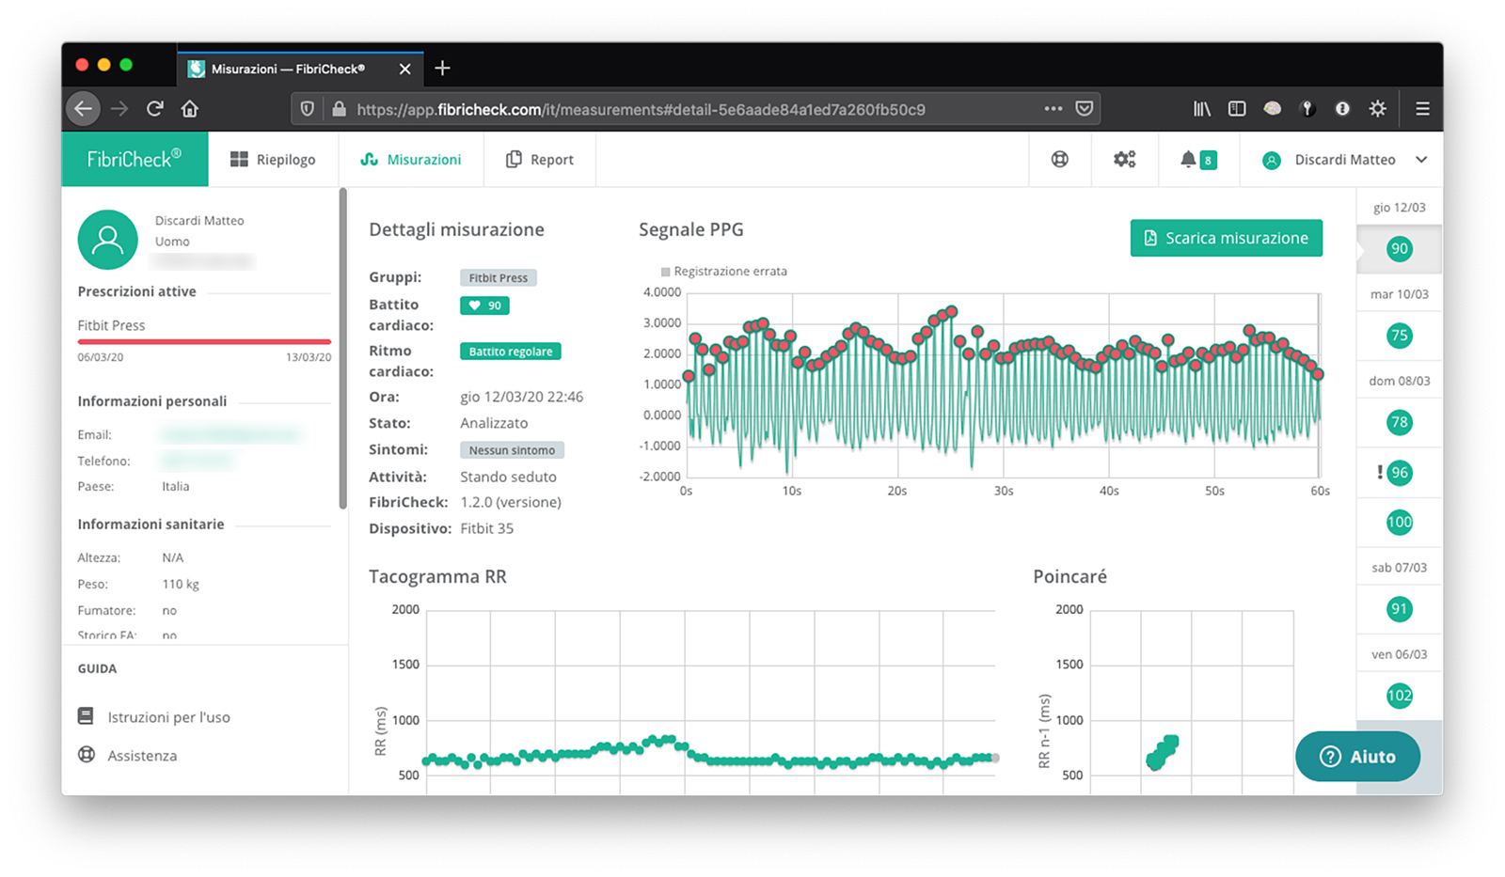Click the Stando seduto activity value
This screenshot has width=1505, height=877.
click(x=508, y=477)
